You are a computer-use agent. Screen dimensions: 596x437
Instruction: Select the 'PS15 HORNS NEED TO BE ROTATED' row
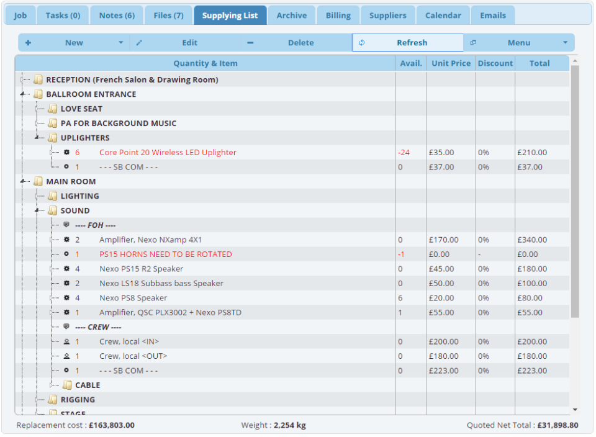292,255
